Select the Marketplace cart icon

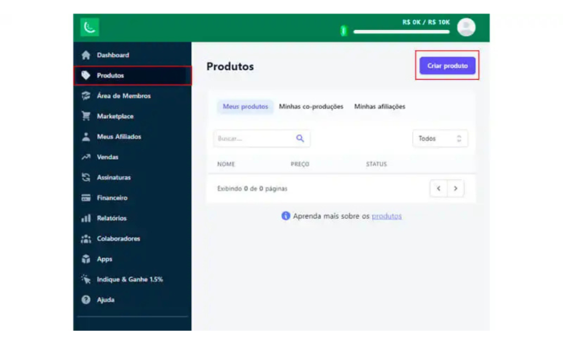pos(86,116)
